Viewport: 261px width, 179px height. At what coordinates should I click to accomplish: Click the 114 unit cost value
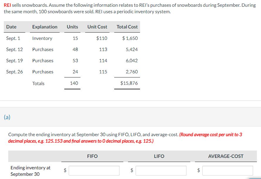[x=103, y=60]
